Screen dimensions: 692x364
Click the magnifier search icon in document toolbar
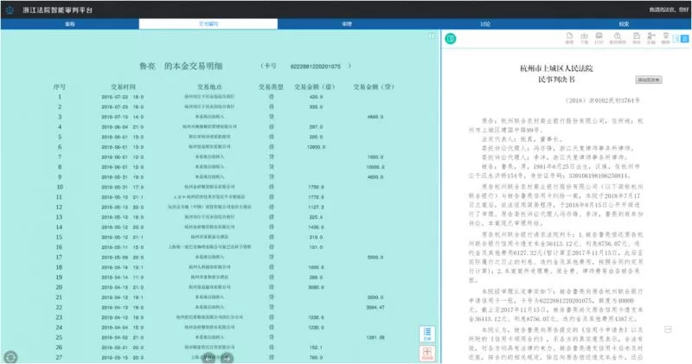point(618,38)
